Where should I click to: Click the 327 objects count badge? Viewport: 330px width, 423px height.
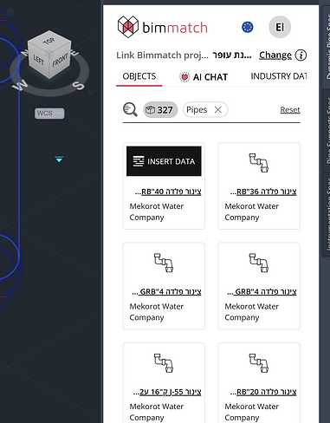tap(160, 110)
